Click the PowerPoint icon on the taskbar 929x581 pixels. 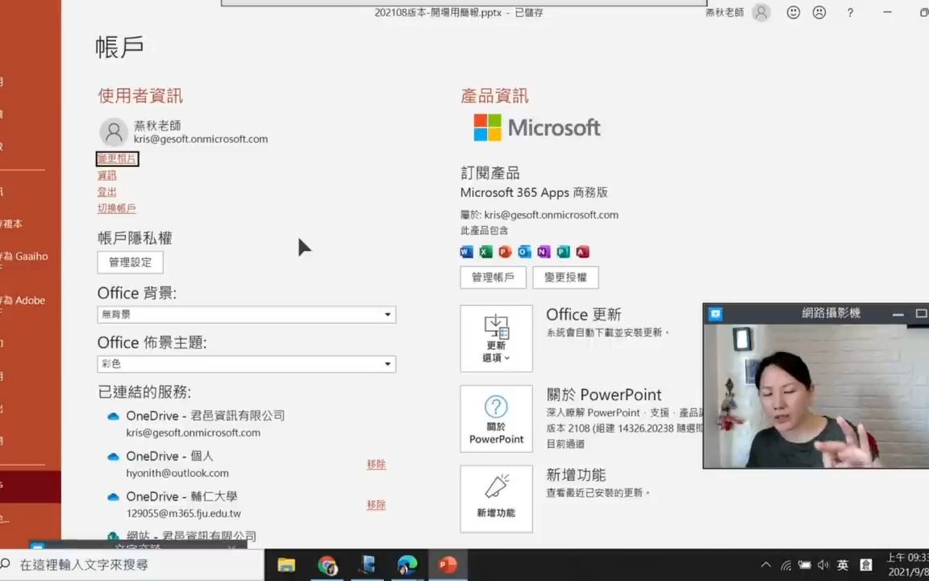(x=447, y=564)
